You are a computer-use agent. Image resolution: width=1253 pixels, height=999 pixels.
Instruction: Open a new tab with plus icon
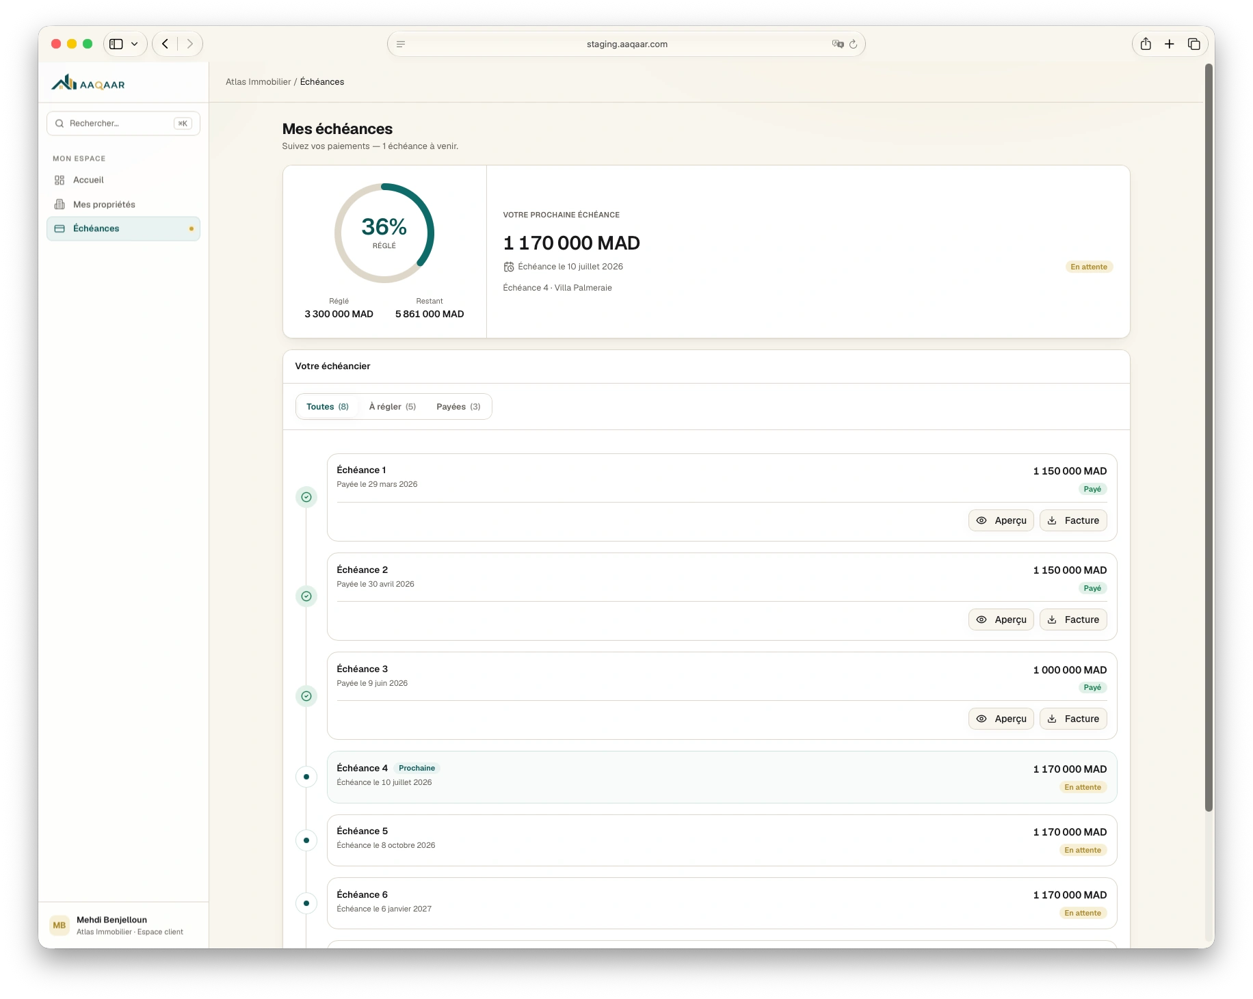tap(1170, 44)
